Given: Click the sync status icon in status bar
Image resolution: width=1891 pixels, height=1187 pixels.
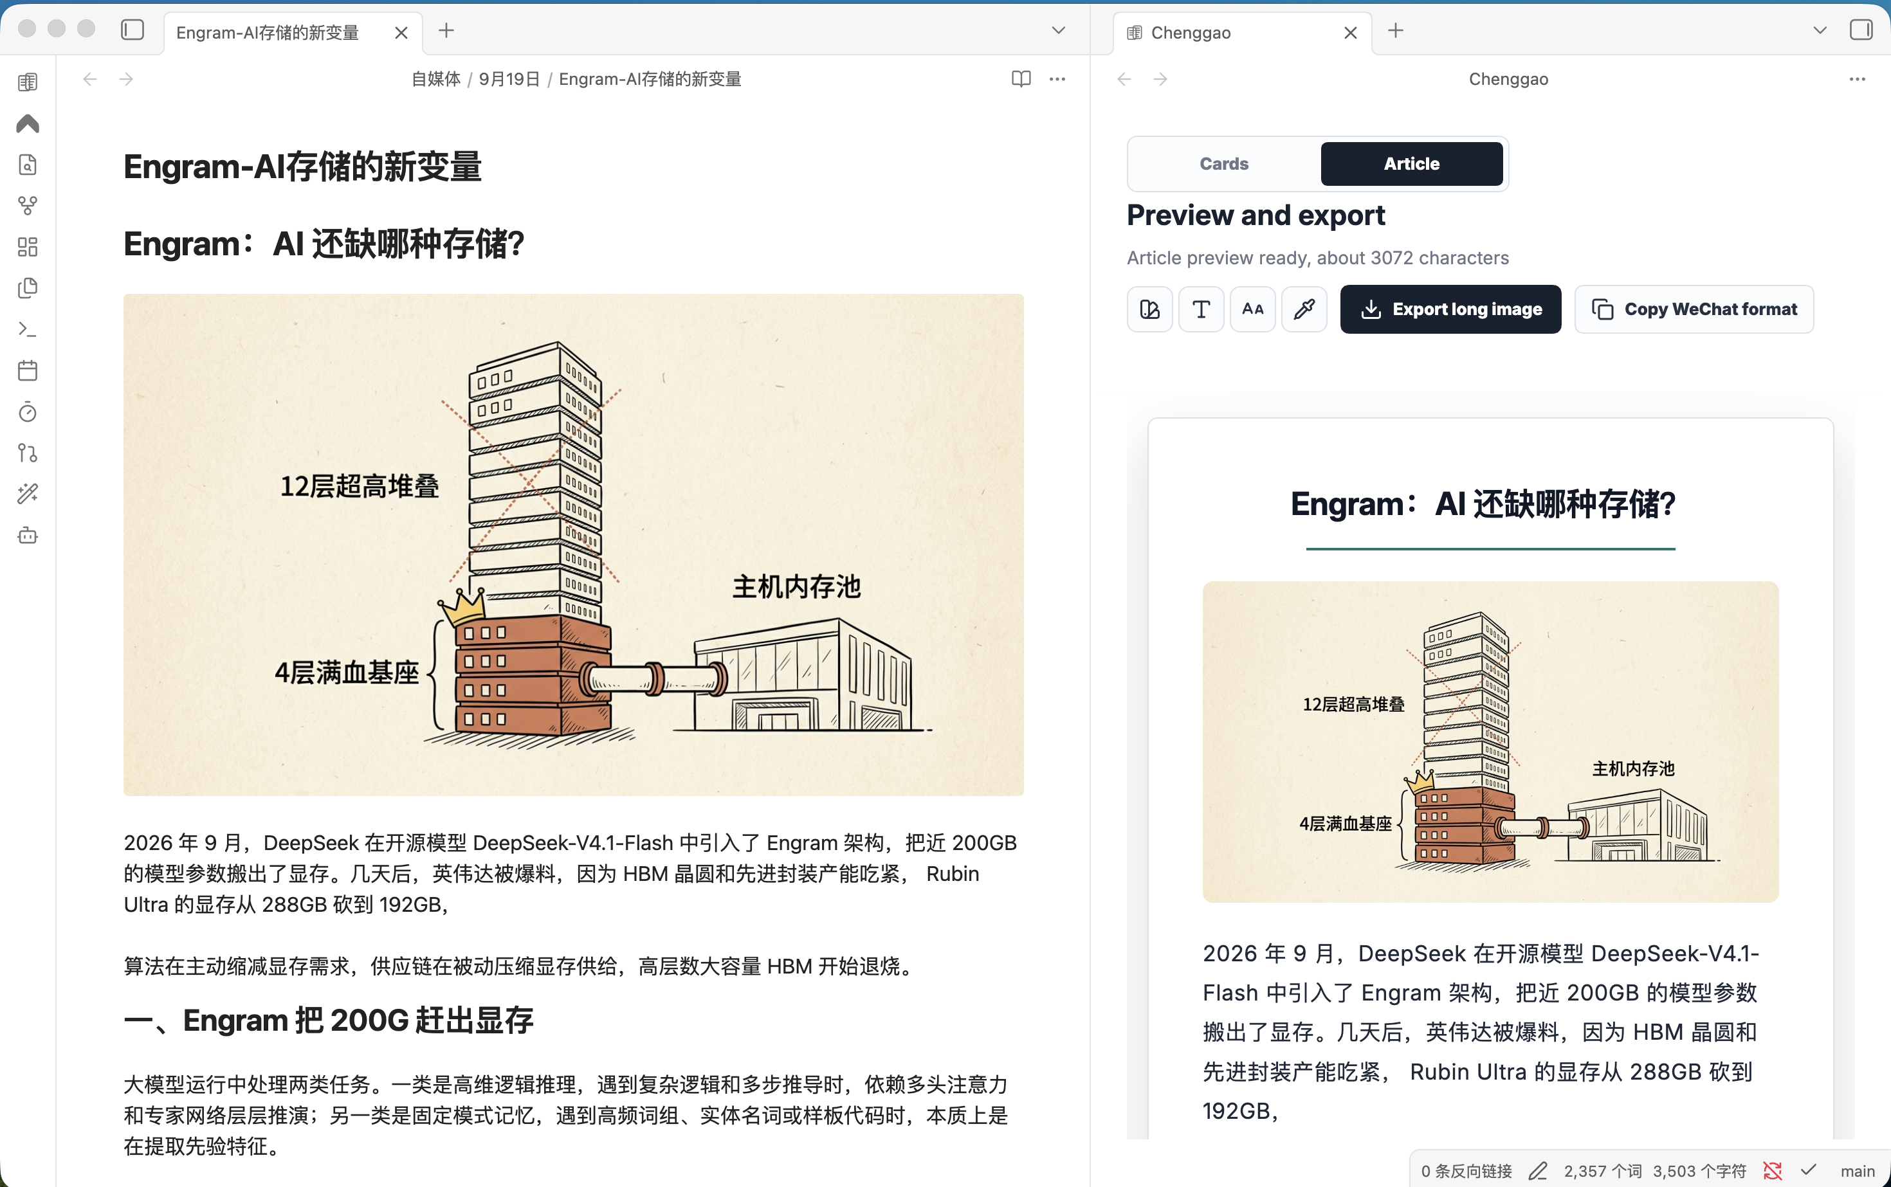Looking at the screenshot, I should click(x=1773, y=1170).
